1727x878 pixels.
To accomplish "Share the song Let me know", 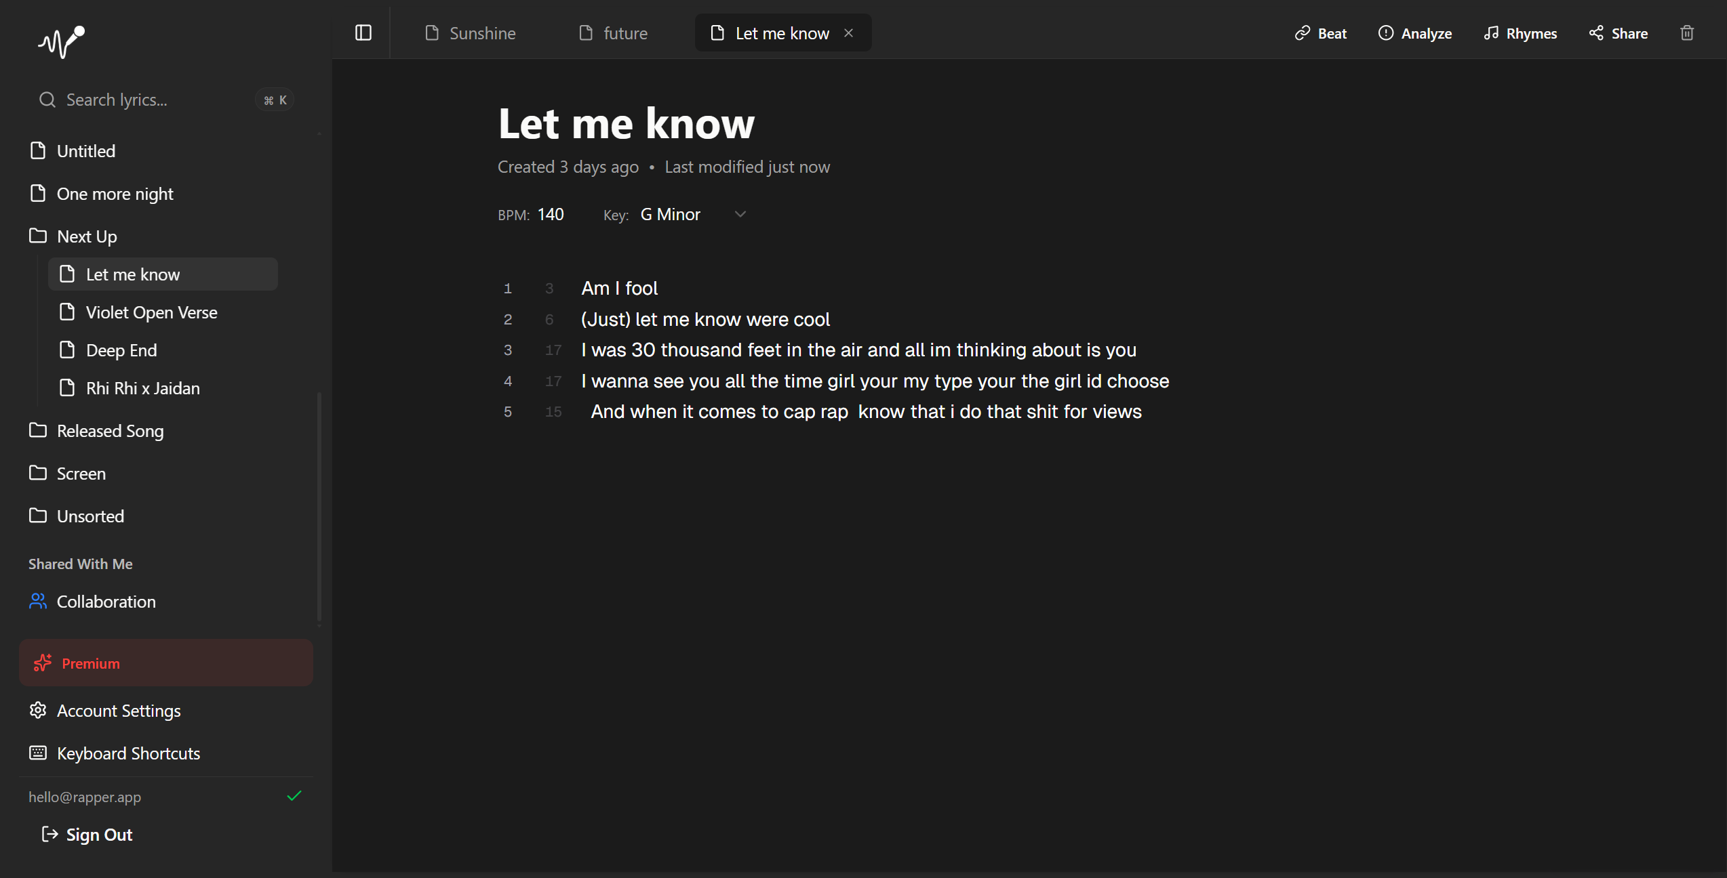I will pyautogui.click(x=1619, y=33).
